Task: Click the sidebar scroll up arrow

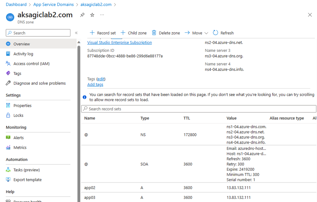Action: click(79, 42)
